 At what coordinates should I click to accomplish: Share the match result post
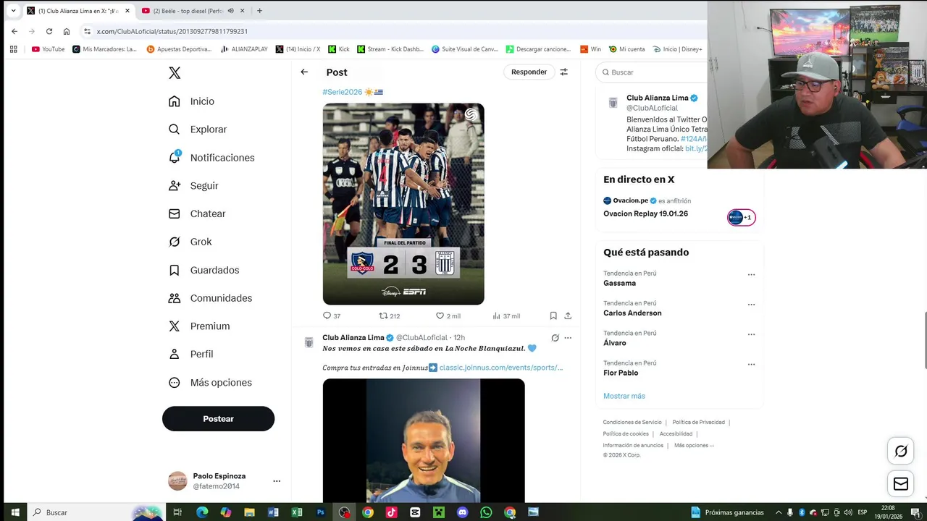click(568, 315)
